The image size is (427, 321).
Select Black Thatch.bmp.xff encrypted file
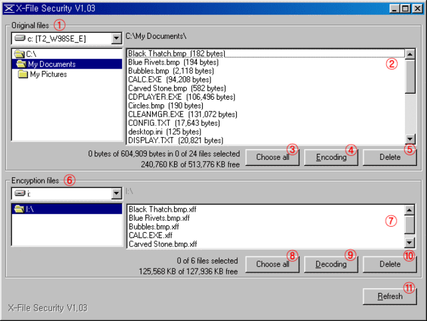[x=266, y=209]
